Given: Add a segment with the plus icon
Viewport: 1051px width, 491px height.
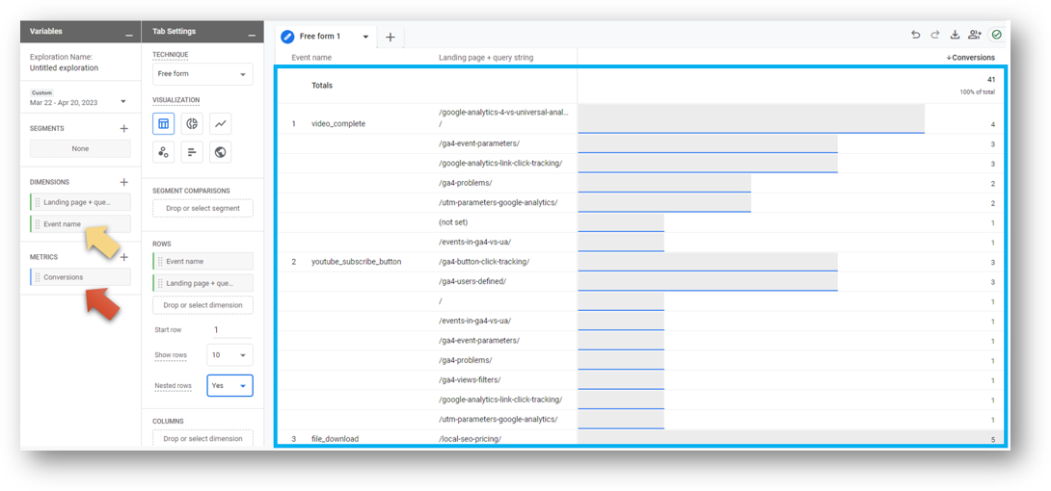Looking at the screenshot, I should 124,128.
